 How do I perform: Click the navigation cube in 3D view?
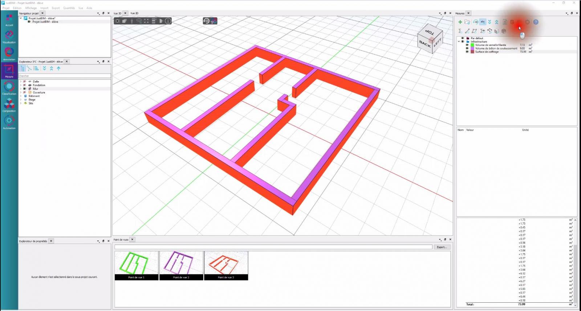click(x=430, y=39)
